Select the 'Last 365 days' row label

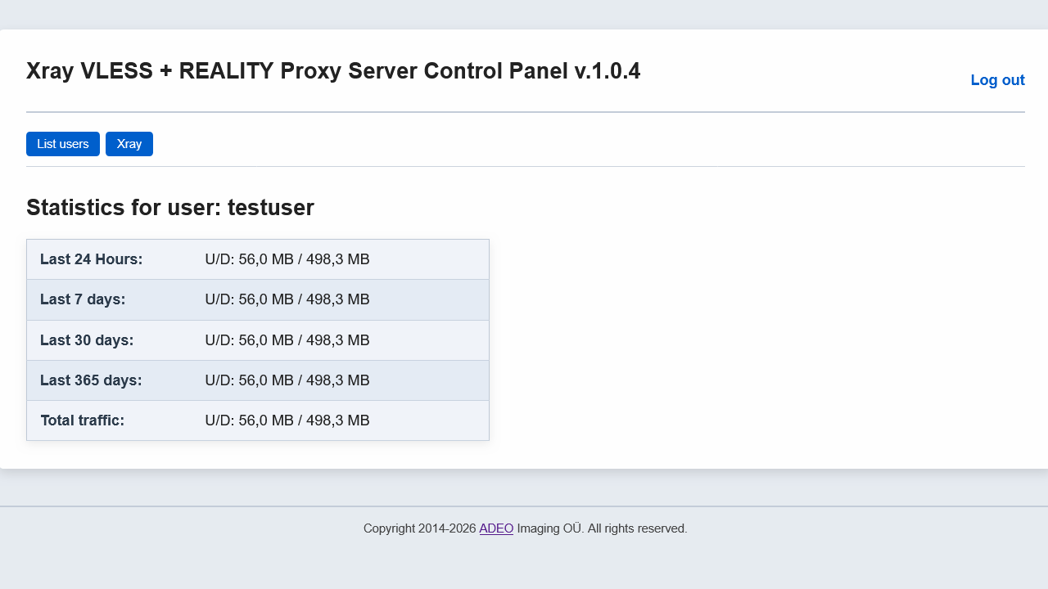tap(91, 380)
